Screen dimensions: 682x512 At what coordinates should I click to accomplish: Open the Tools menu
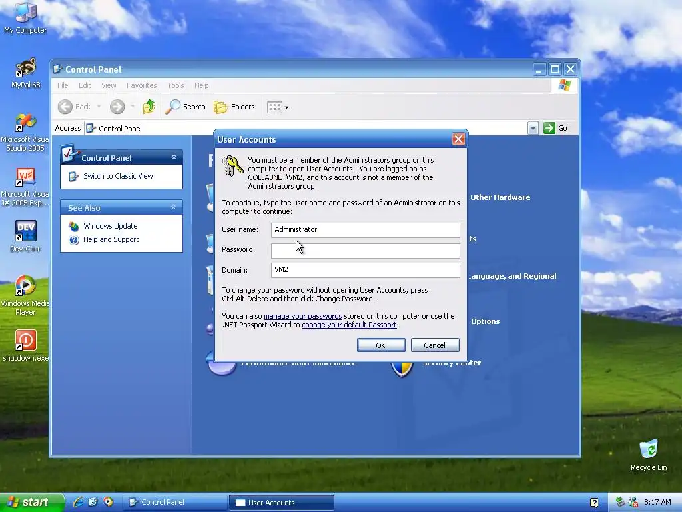[176, 85]
